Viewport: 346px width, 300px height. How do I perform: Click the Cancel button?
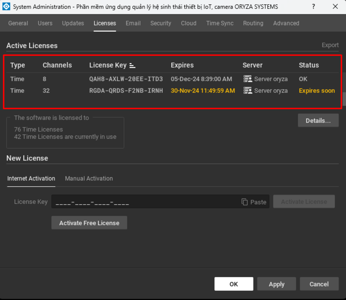[319, 284]
